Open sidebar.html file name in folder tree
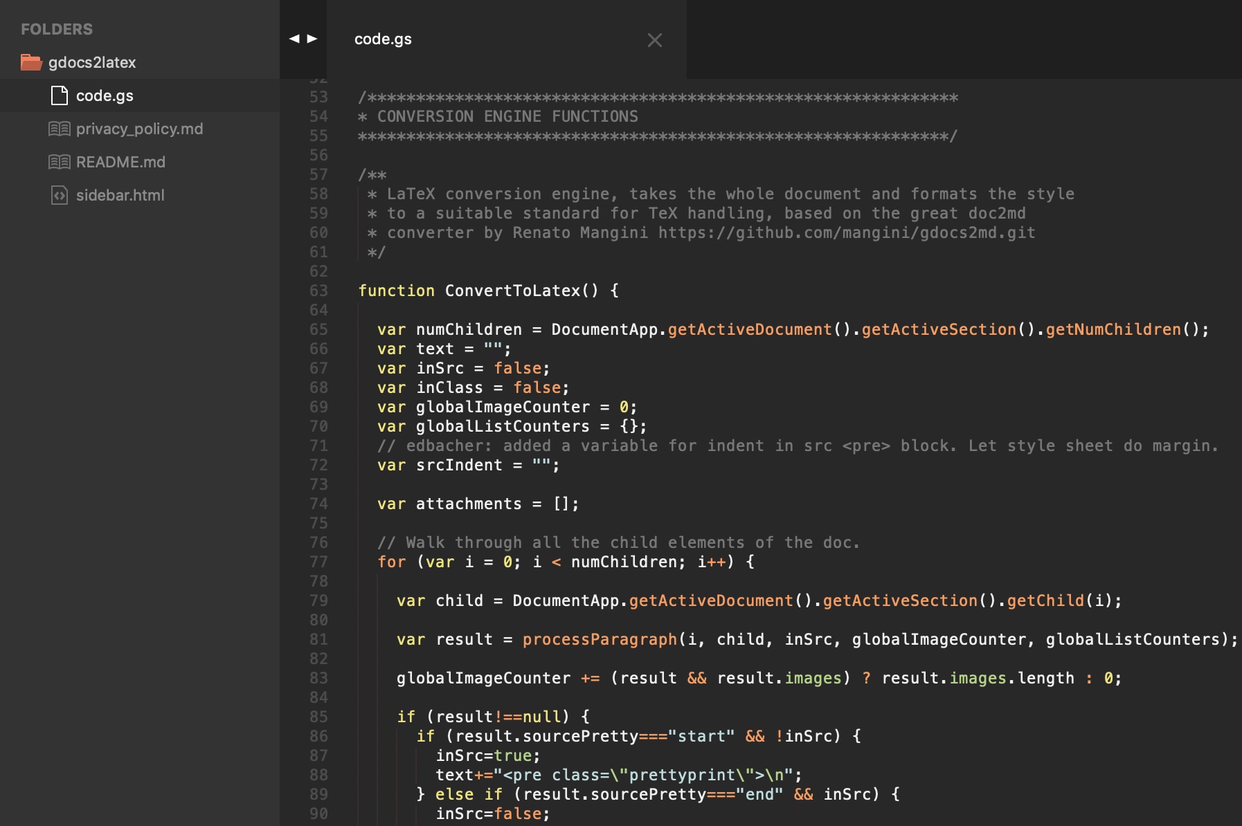Screen dimensions: 1242x826 (x=120, y=195)
